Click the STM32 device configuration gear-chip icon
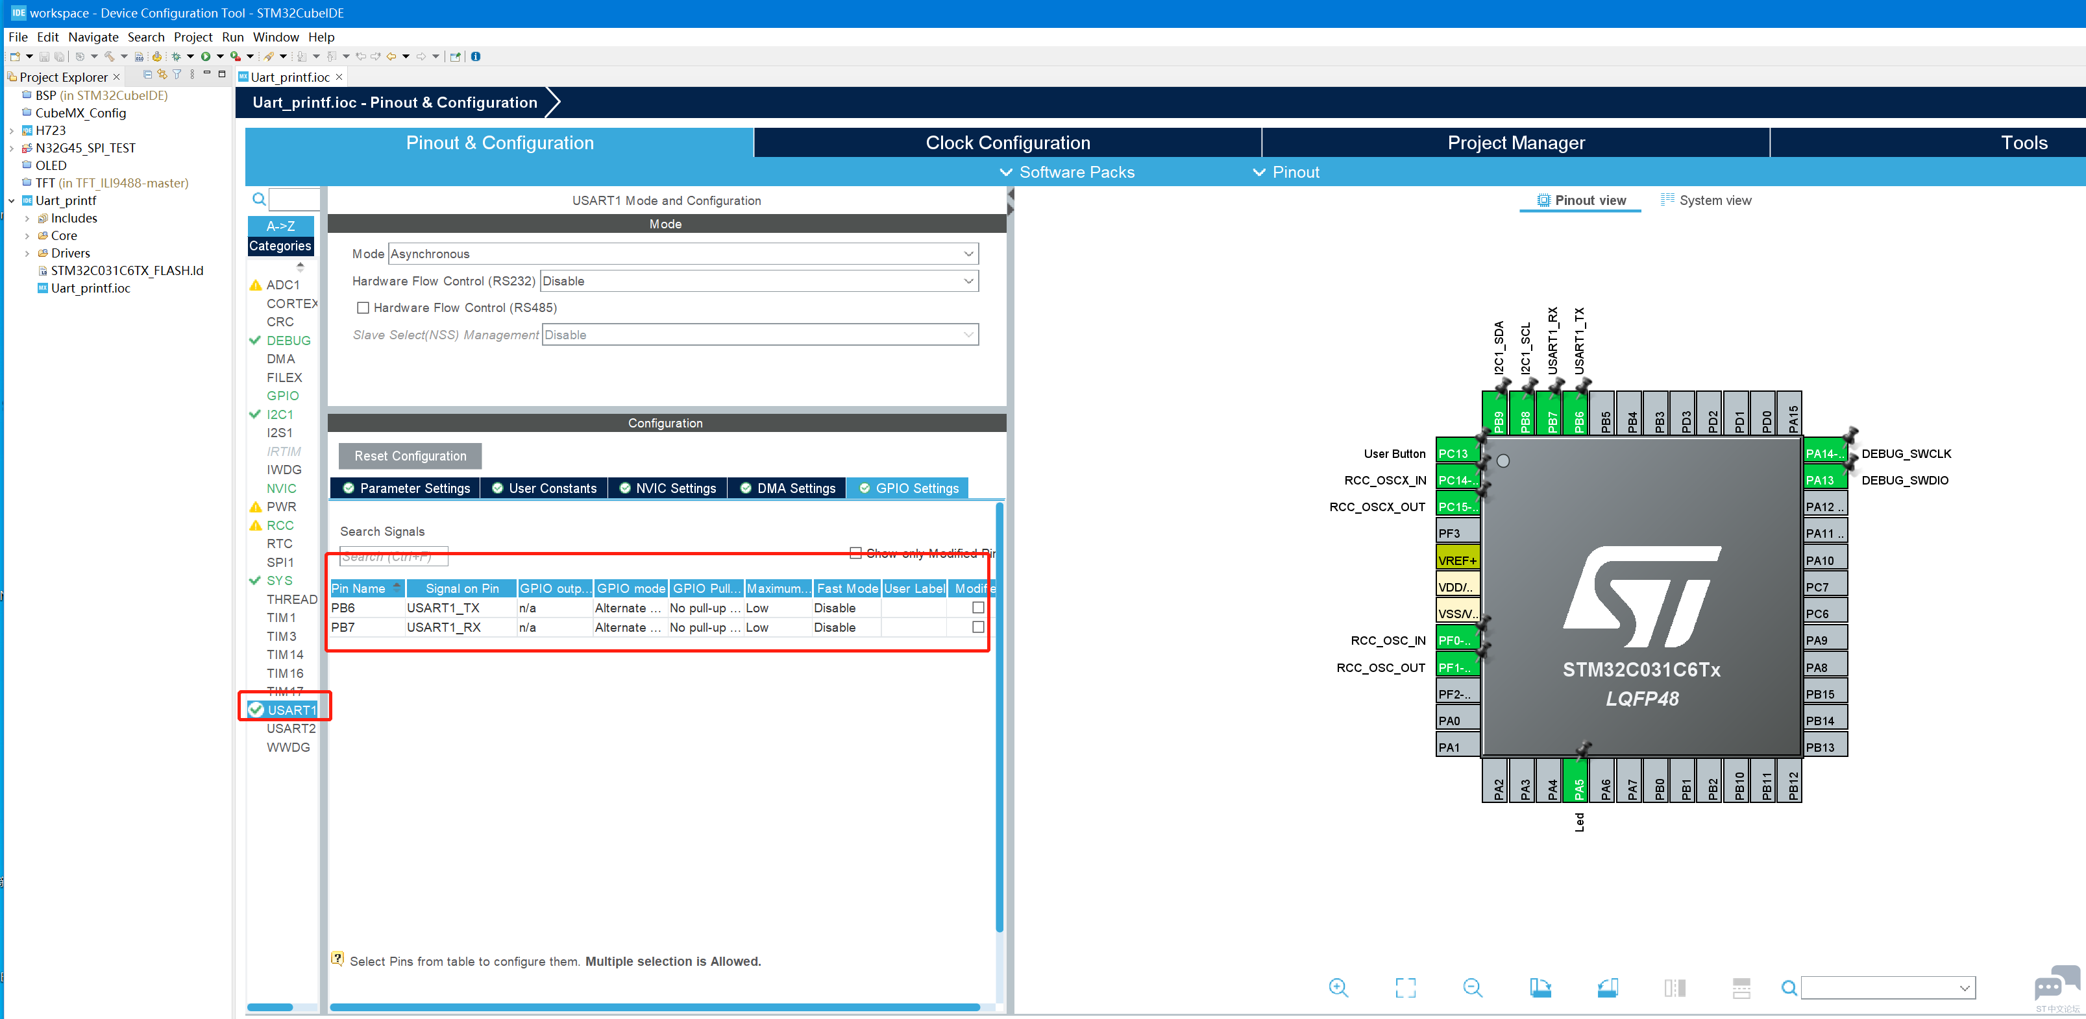Viewport: 2086px width, 1019px height. click(157, 56)
